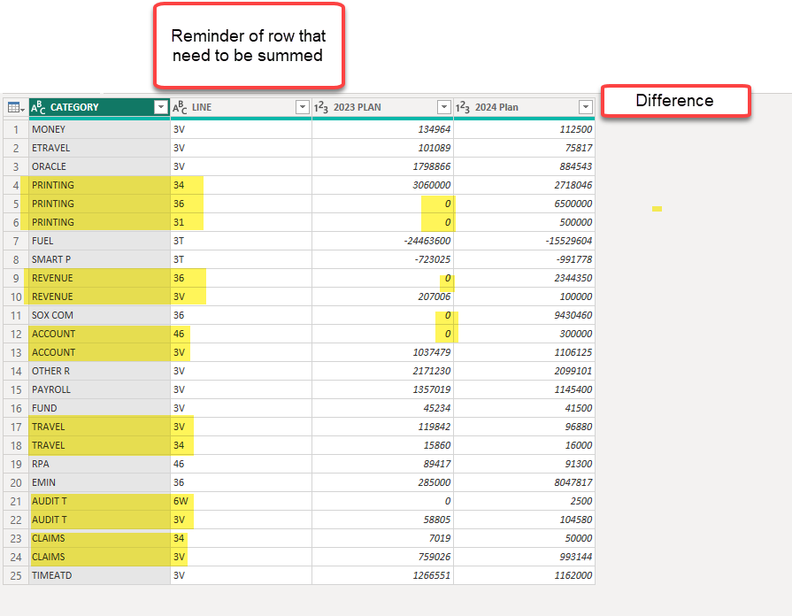Click CLAIMS cell in row 24
The height and width of the screenshot is (616, 792).
pos(99,557)
